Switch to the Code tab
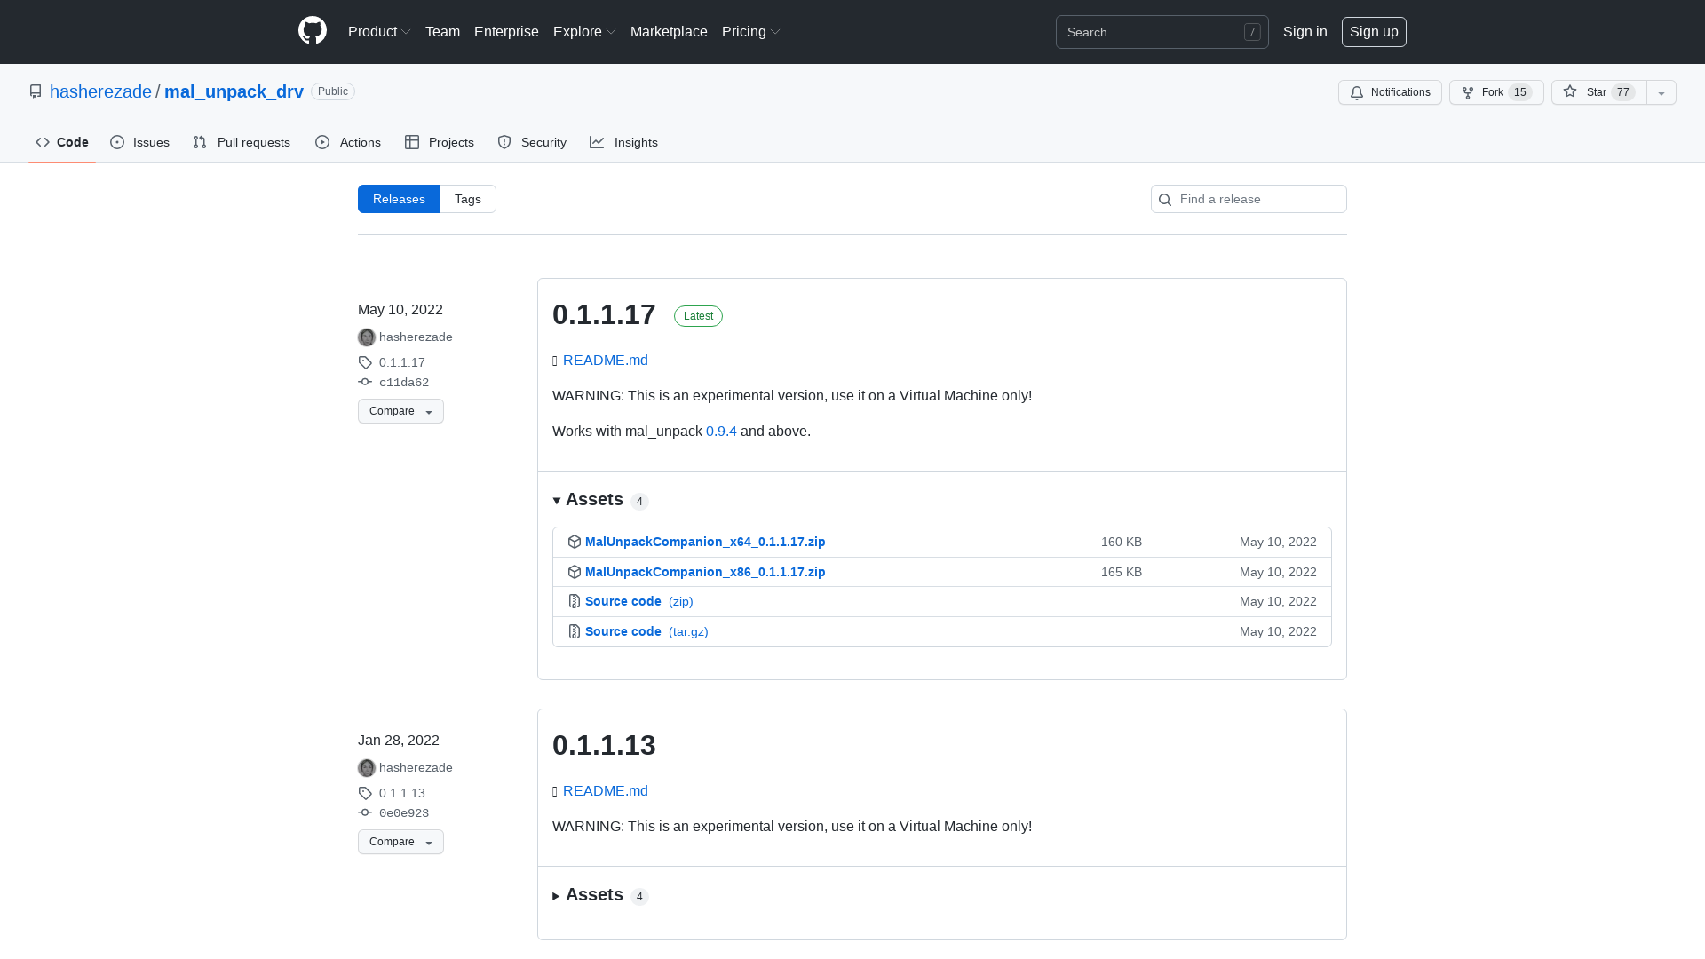 pyautogui.click(x=62, y=142)
